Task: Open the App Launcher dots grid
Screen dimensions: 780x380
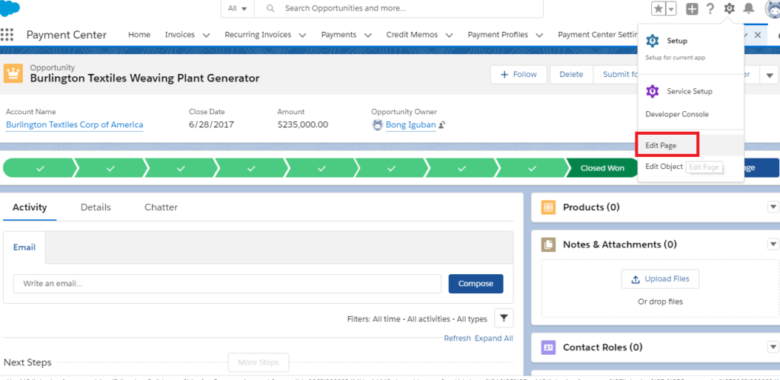Action: pos(7,35)
